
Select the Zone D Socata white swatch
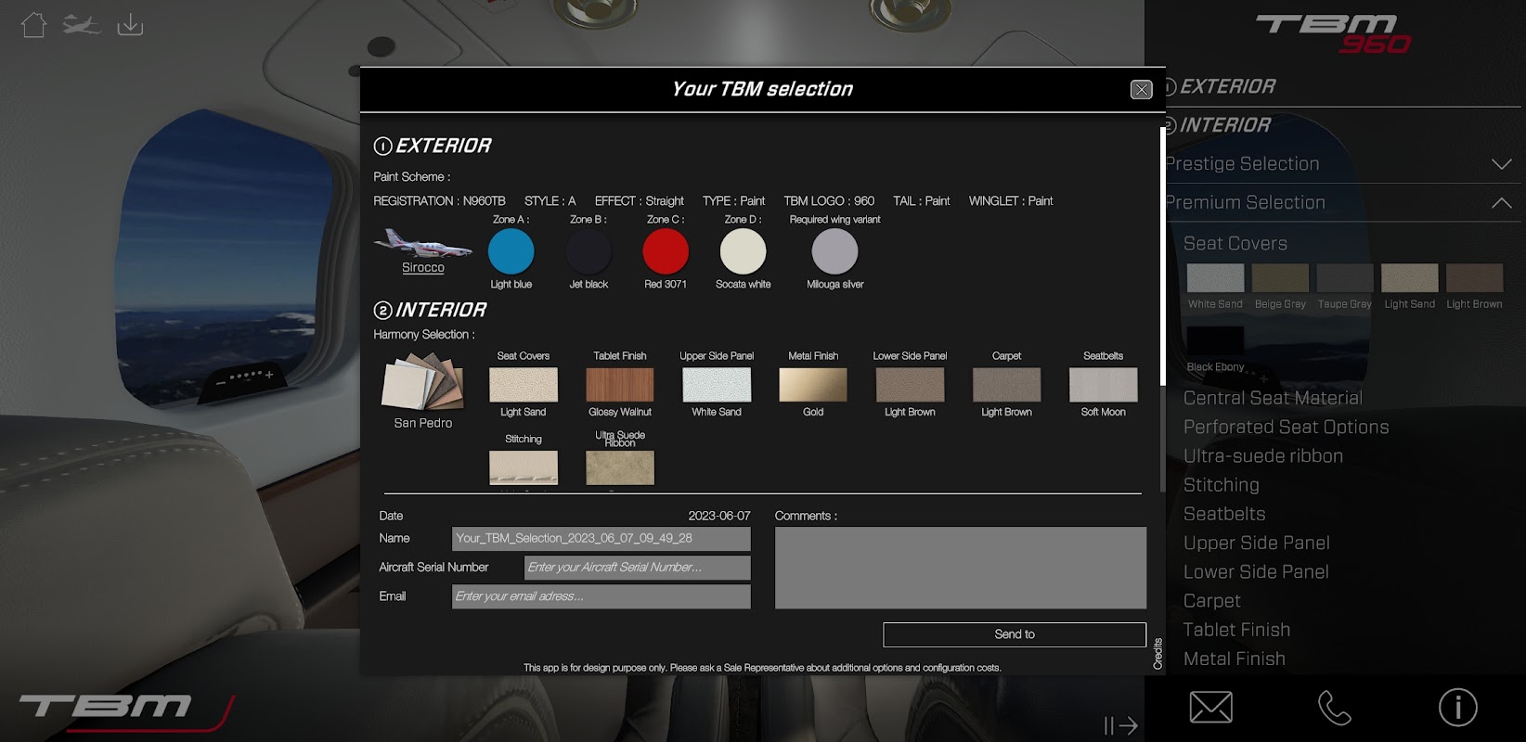click(x=744, y=251)
